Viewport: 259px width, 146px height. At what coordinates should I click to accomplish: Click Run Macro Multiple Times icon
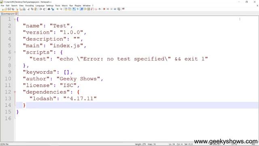click(x=115, y=9)
